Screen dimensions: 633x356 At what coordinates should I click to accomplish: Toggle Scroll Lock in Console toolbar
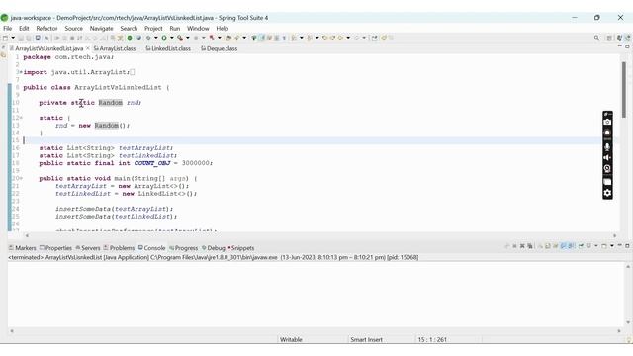pyautogui.click(x=547, y=246)
